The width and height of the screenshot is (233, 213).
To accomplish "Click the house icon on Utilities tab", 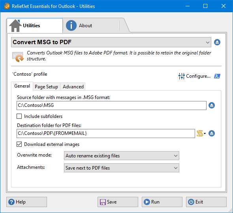I will click(x=15, y=26).
